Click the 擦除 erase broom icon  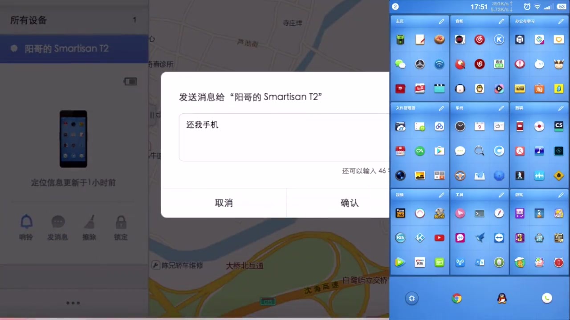coord(89,222)
